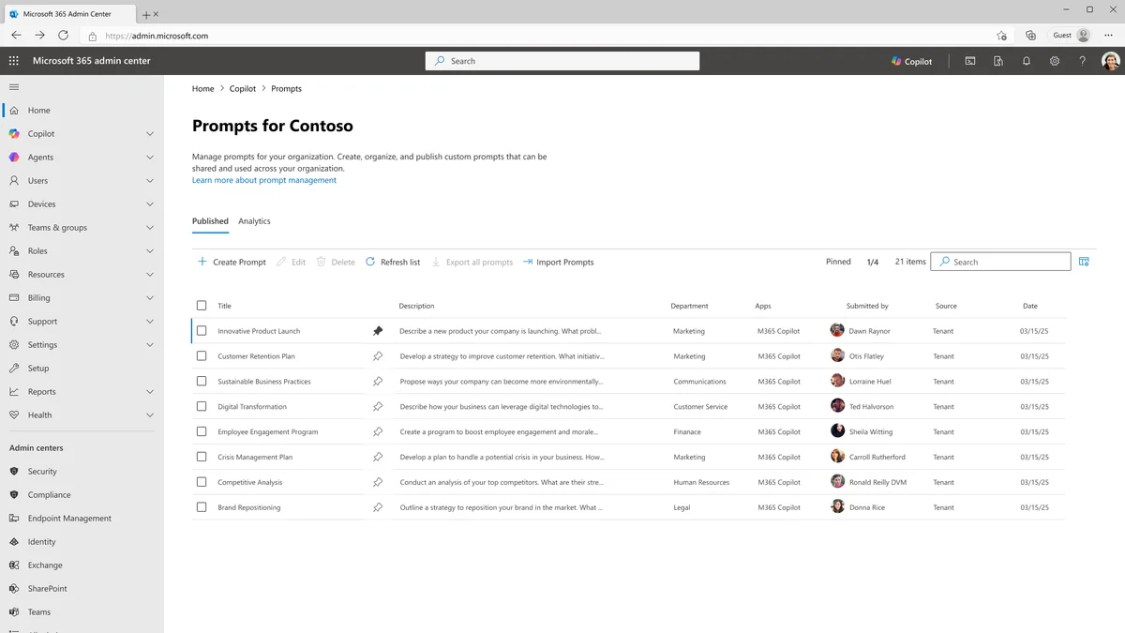1125x633 pixels.
Task: Expand the Devices nav section
Action: click(x=150, y=204)
